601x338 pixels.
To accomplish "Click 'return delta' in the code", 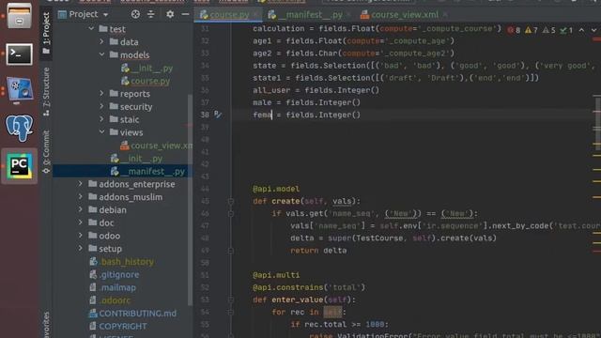I will [318, 251].
